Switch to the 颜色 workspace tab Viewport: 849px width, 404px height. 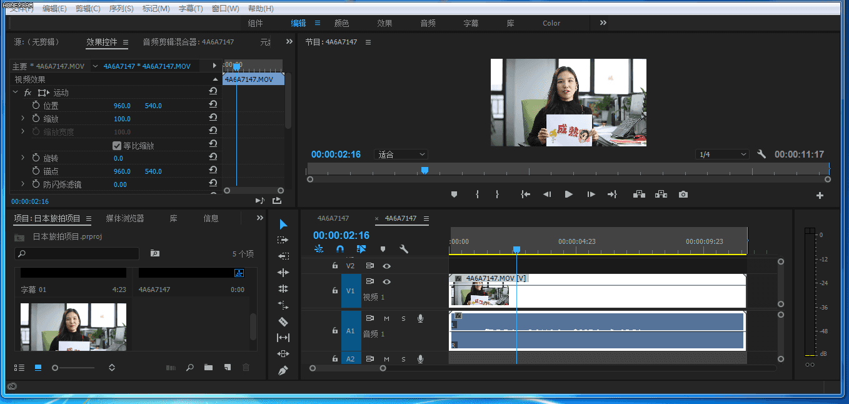tap(342, 23)
